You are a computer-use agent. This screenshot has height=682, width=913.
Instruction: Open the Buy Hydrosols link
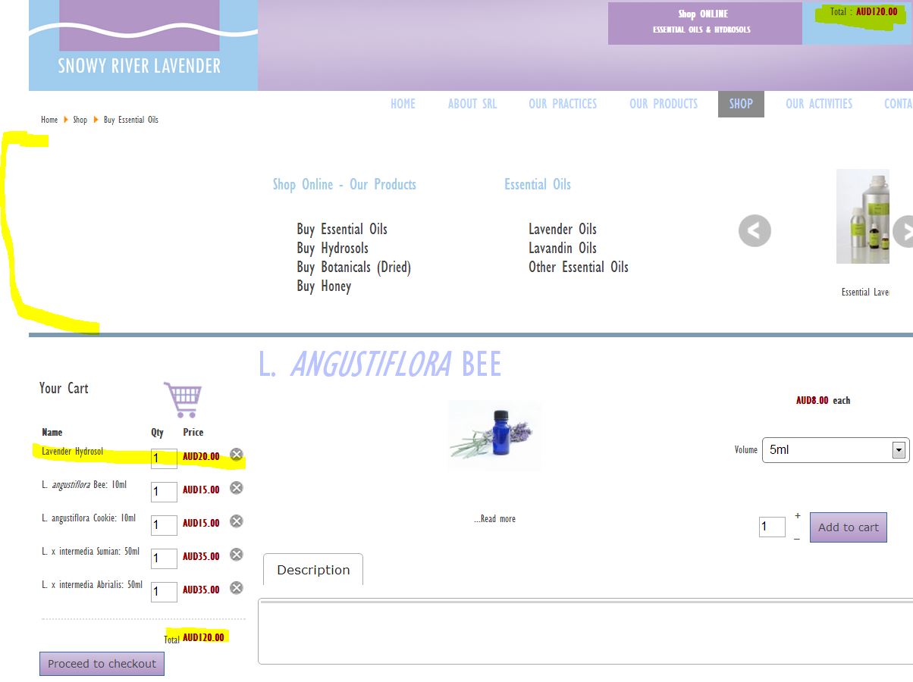332,248
